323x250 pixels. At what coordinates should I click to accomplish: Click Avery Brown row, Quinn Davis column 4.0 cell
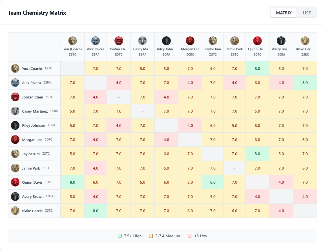tap(257, 196)
